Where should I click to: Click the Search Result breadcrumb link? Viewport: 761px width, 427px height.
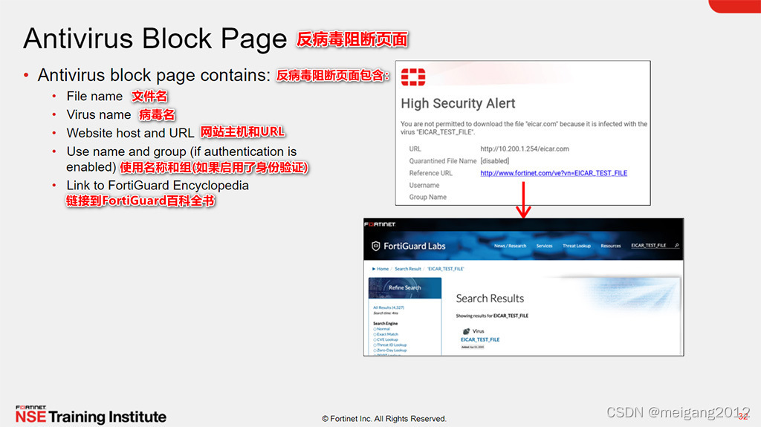(408, 269)
